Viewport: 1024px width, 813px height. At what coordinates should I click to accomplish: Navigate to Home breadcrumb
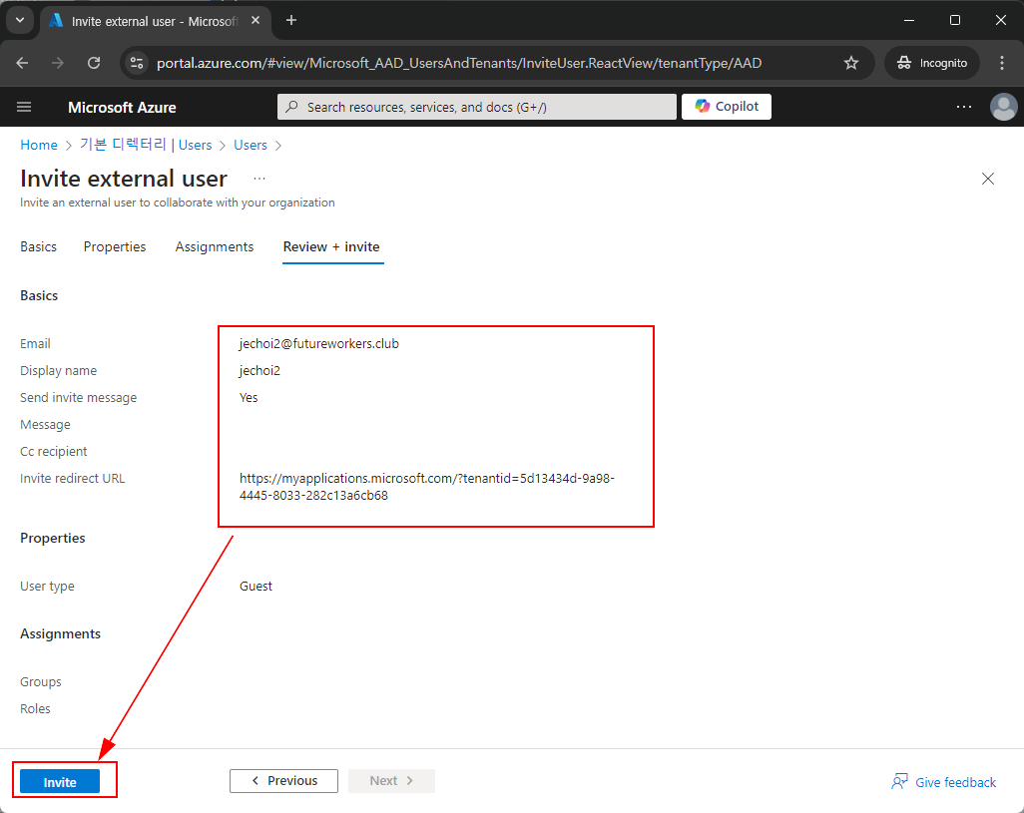[x=39, y=145]
